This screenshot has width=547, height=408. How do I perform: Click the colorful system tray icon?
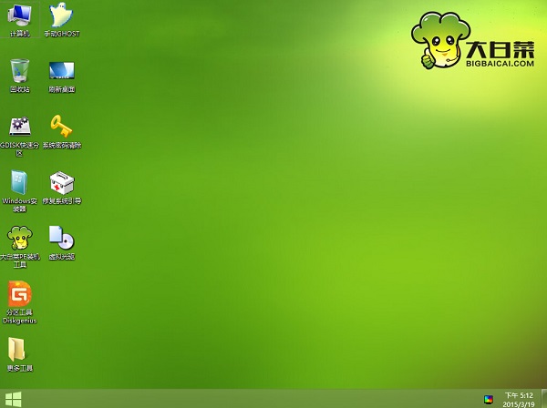[x=489, y=399]
